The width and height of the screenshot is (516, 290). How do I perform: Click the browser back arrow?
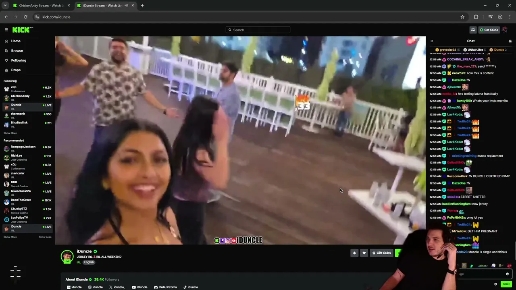click(6, 17)
